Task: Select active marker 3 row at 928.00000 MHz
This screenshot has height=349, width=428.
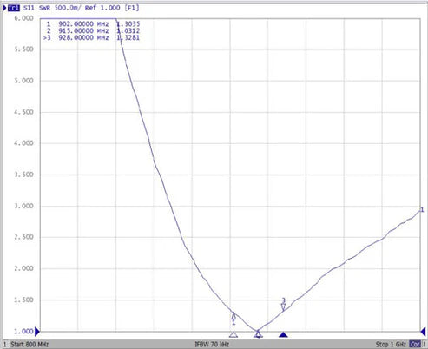Action: pyautogui.click(x=91, y=37)
